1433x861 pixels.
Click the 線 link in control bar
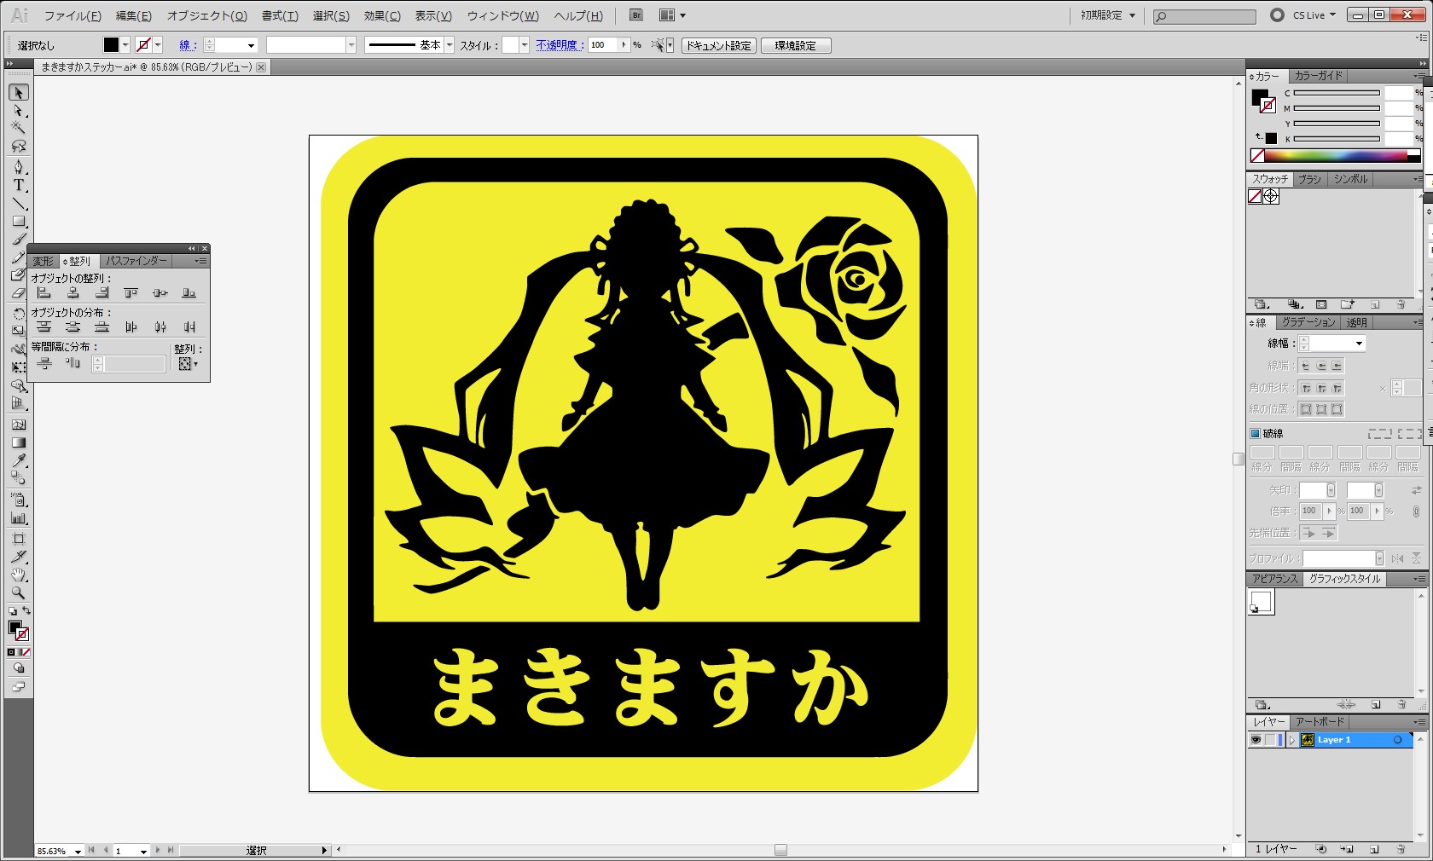click(188, 45)
